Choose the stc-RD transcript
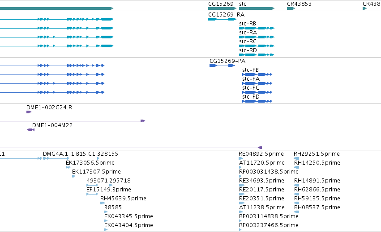This screenshot has height=232, width=381. coord(257,55)
